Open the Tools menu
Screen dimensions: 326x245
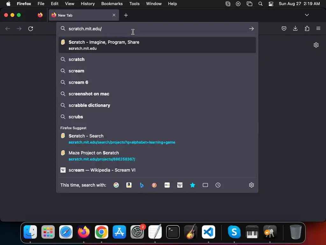point(134,4)
